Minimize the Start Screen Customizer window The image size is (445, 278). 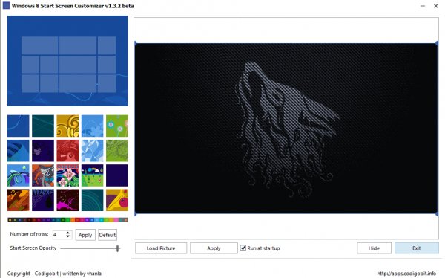pyautogui.click(x=423, y=6)
